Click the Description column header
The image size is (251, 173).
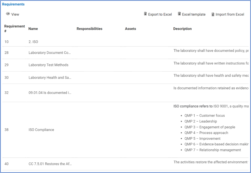[182, 29]
